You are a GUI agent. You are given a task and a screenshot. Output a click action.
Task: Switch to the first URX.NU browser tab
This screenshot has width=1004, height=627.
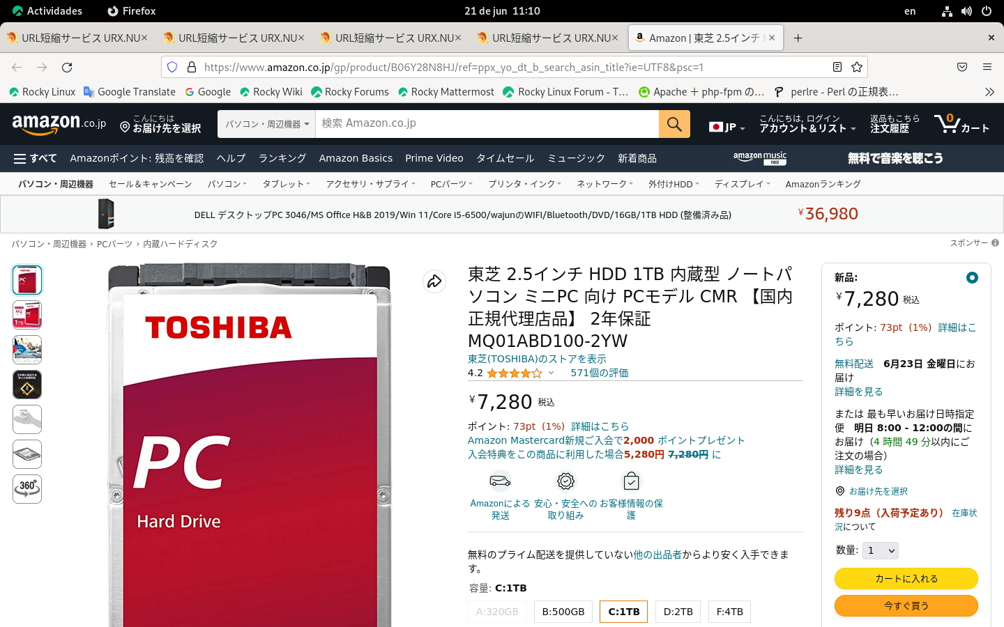click(77, 38)
